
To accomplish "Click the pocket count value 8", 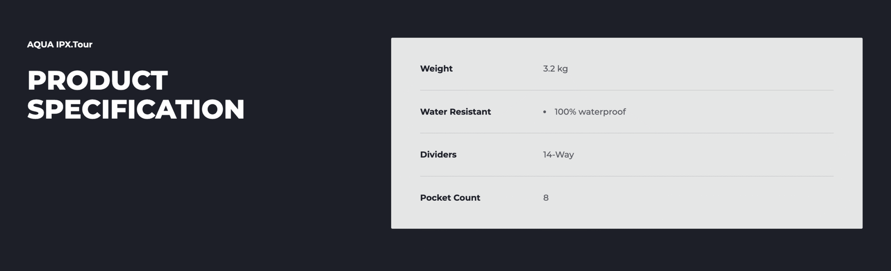I will [x=546, y=198].
